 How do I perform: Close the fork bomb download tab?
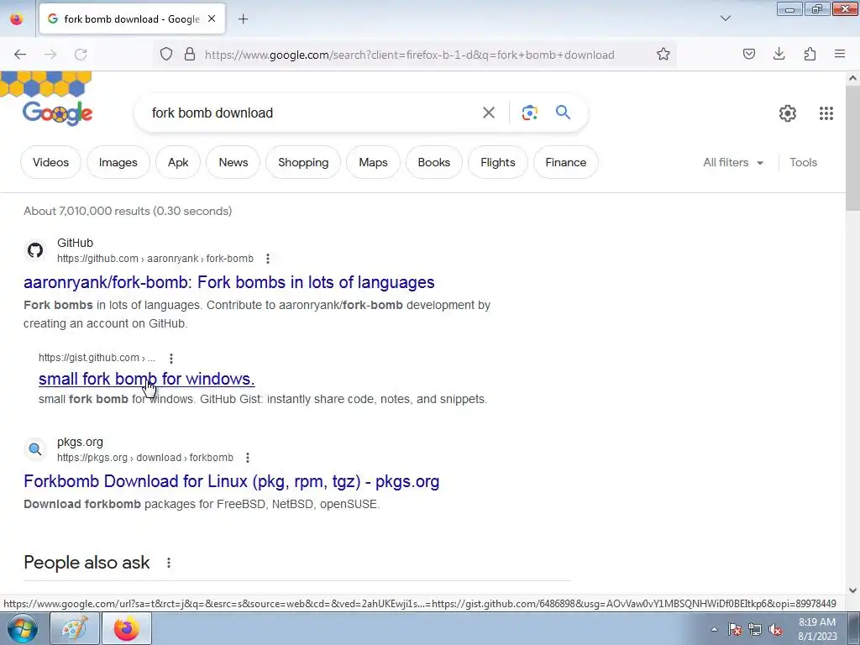pyautogui.click(x=212, y=18)
